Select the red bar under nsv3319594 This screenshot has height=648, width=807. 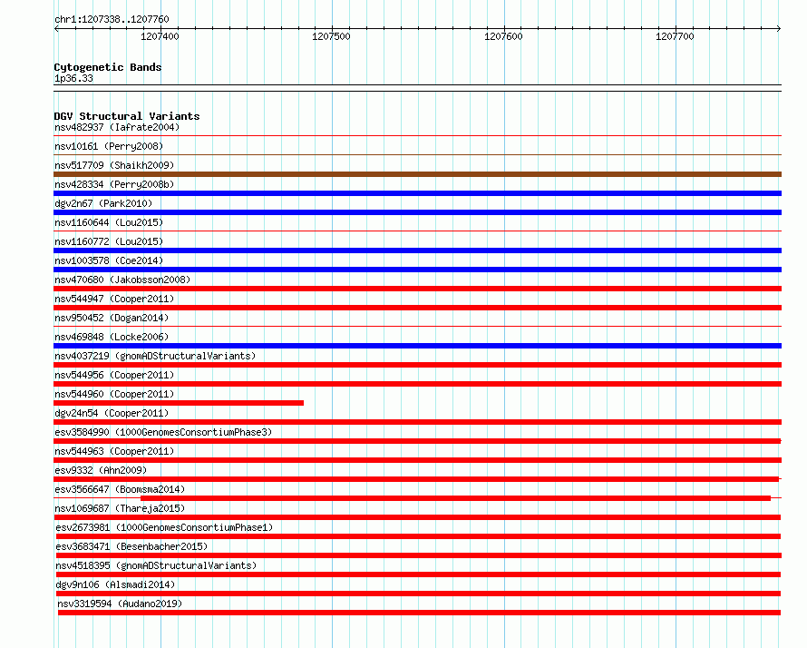(419, 613)
